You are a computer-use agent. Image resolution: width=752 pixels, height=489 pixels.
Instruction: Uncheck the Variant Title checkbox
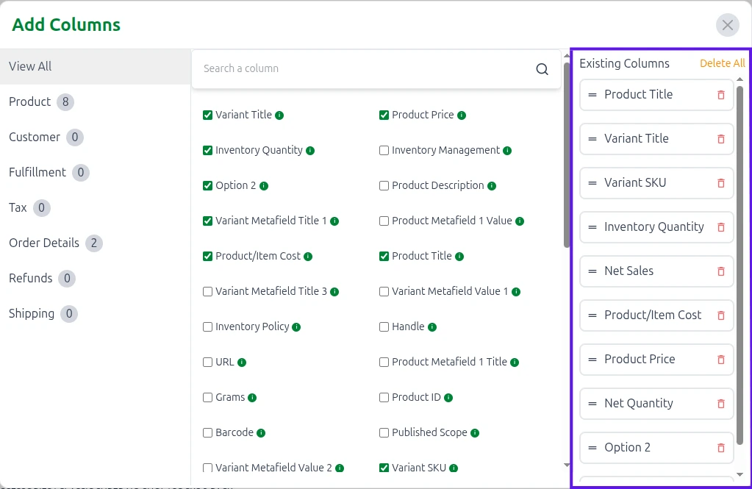(207, 115)
